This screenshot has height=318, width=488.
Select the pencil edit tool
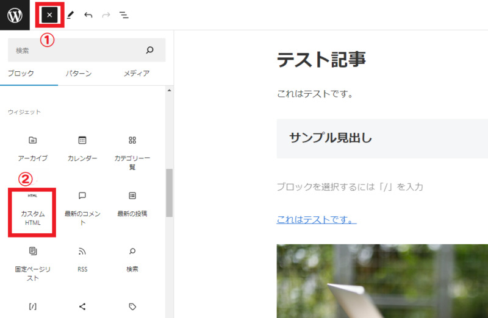[x=70, y=15]
